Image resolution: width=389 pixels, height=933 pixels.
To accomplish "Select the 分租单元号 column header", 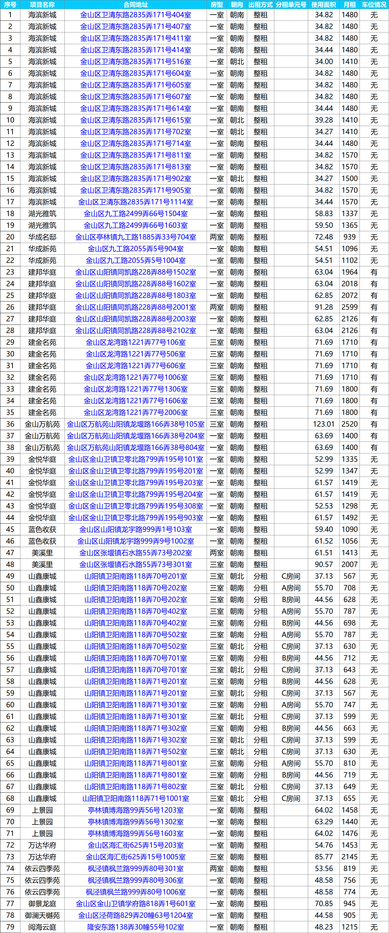I will (x=291, y=5).
